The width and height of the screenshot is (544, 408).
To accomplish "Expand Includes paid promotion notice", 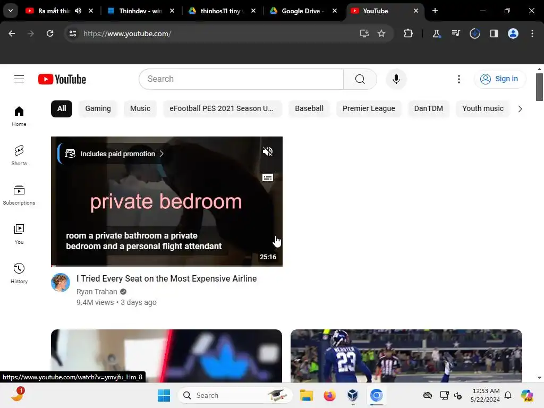I will coord(115,154).
